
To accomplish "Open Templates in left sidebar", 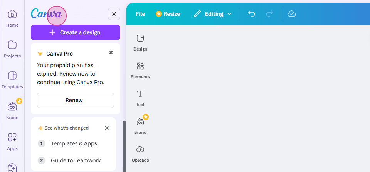I will [x=12, y=80].
